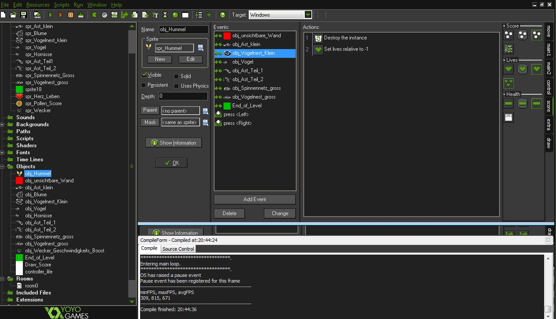
Task: Collapse the Rooms folder in resource tree
Action: pyautogui.click(x=3, y=279)
